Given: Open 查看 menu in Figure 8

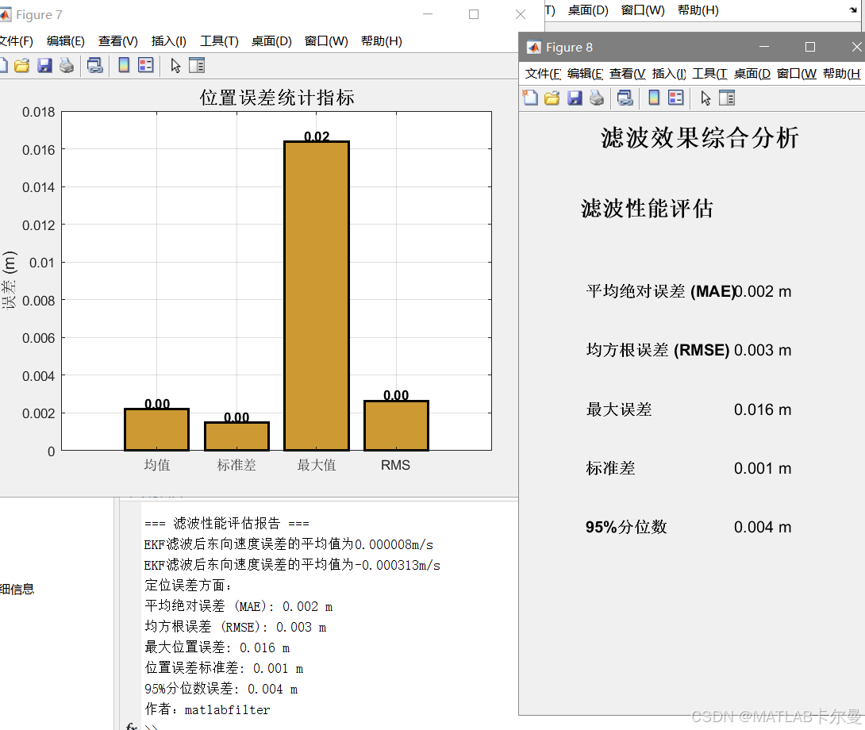Looking at the screenshot, I should pos(627,73).
